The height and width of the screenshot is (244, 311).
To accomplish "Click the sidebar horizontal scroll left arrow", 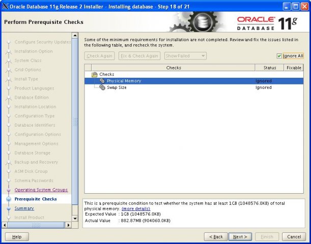I will (x=5, y=225).
